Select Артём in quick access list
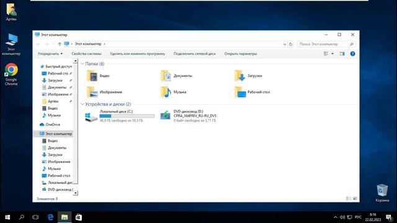 coord(53,101)
